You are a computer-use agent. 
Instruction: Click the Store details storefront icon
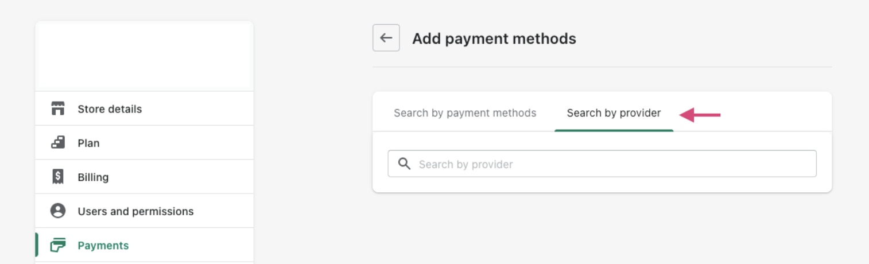57,108
